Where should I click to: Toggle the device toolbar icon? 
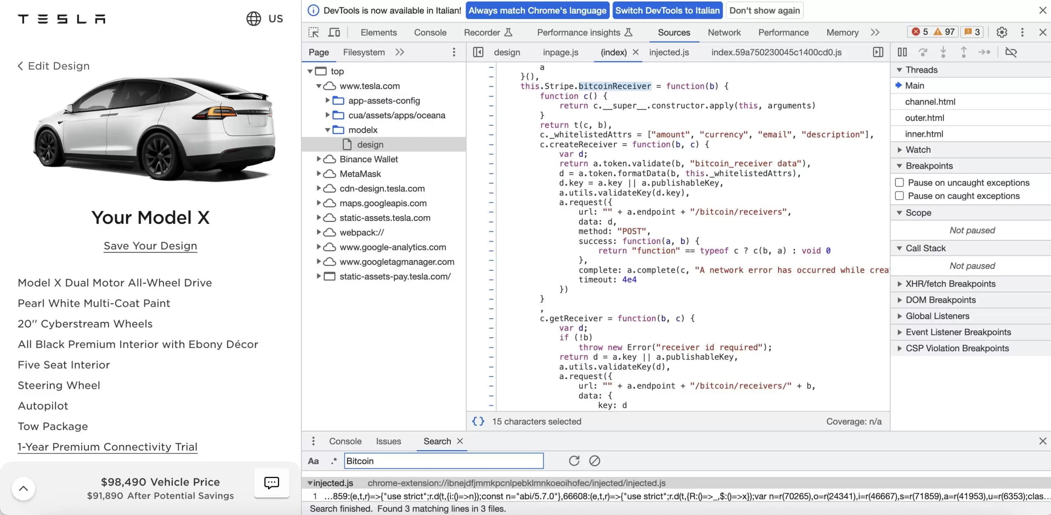point(334,32)
